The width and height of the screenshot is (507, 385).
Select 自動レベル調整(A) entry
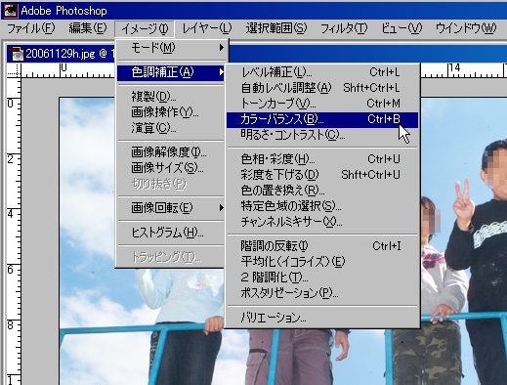click(x=321, y=88)
